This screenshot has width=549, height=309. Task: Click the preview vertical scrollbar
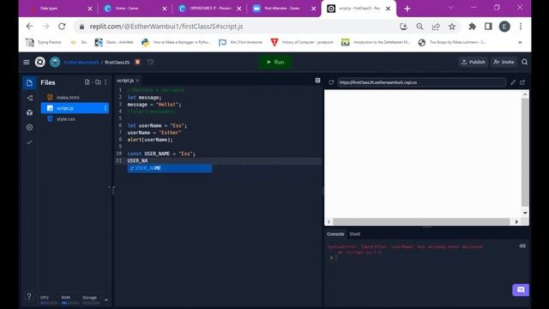(x=525, y=153)
